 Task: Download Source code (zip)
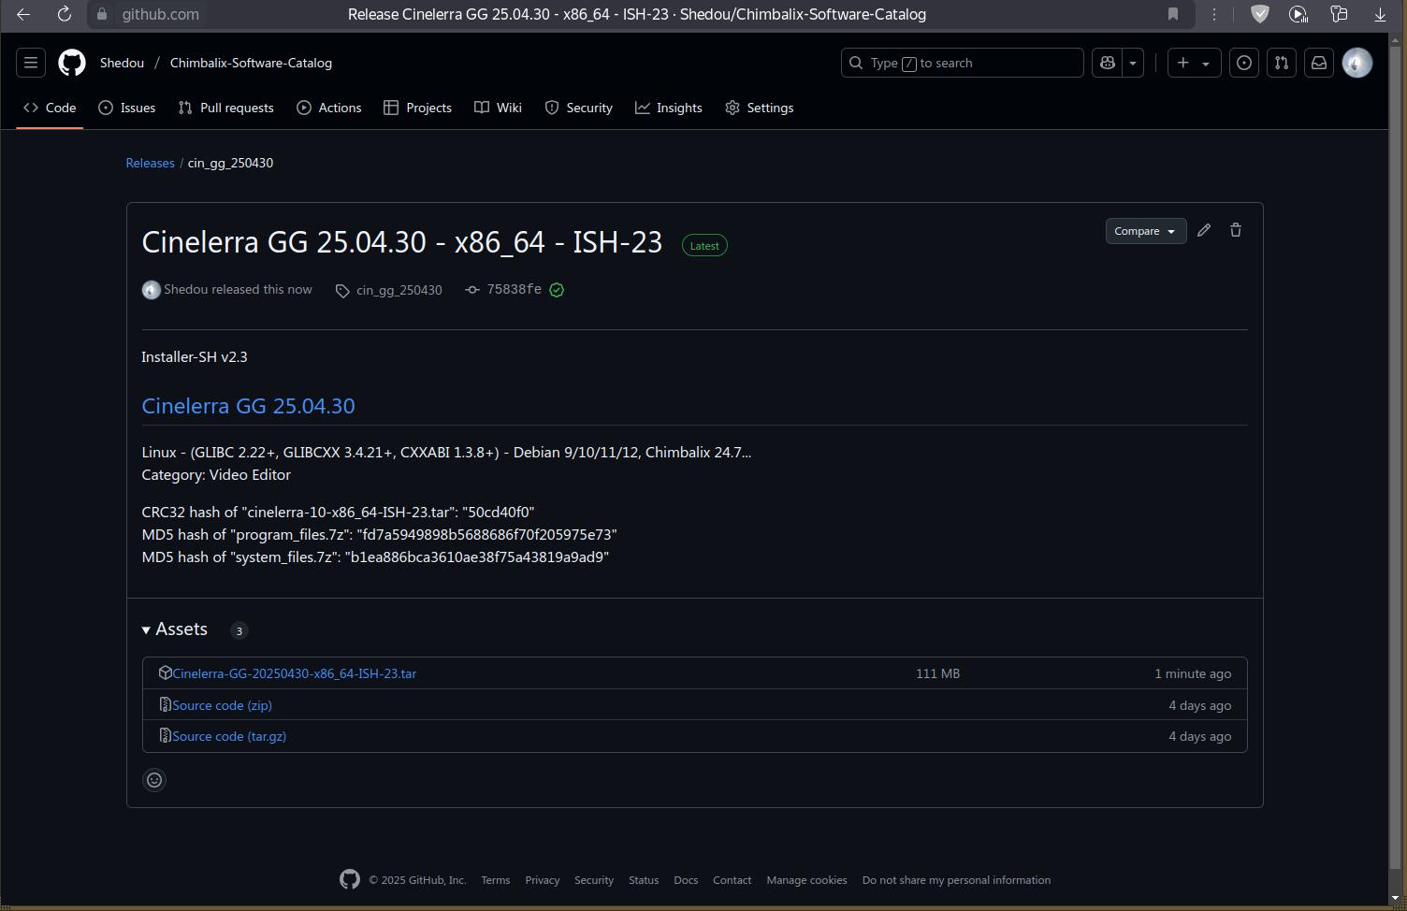pos(222,705)
